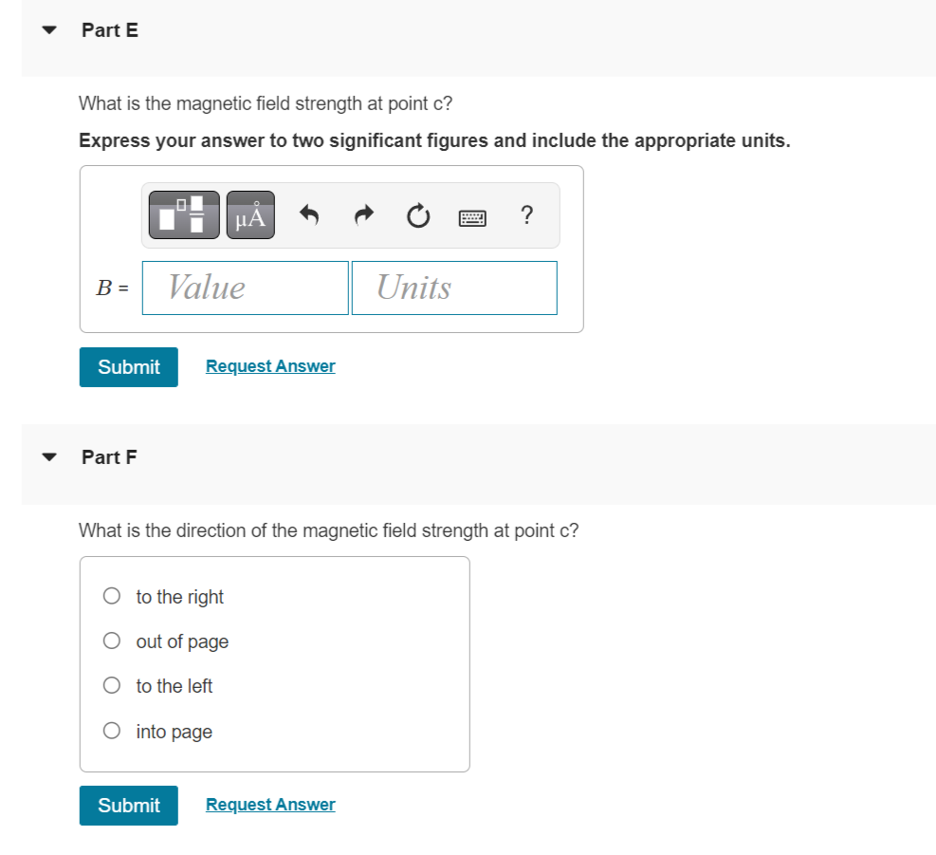
Task: Choose the "into page" radio button
Action: click(113, 732)
